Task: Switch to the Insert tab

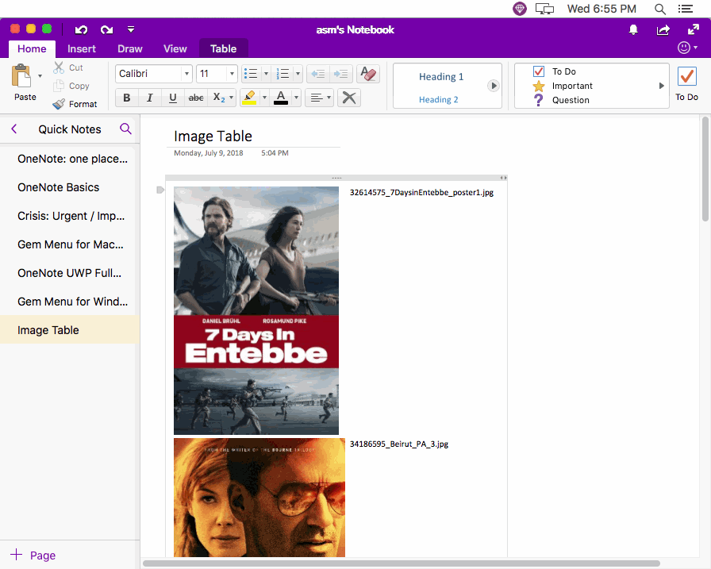Action: pos(82,48)
